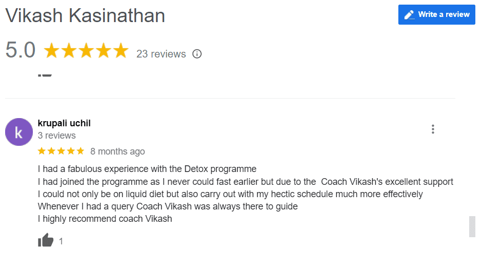Click the pencil icon on review button
Image resolution: width=481 pixels, height=268 pixels.
point(409,15)
